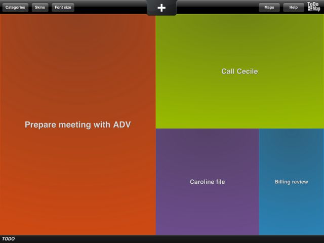Select the Prepare meeting with ADV tile
Viewport: 324px width, 243px height.
77,125
